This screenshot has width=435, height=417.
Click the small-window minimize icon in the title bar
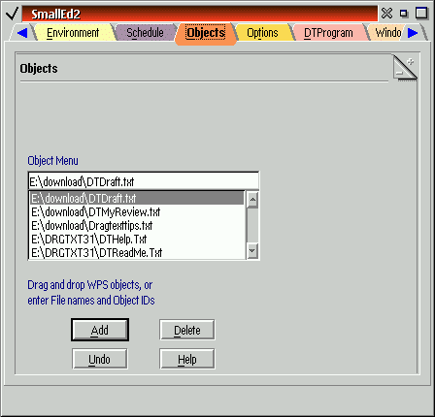pyautogui.click(x=404, y=14)
